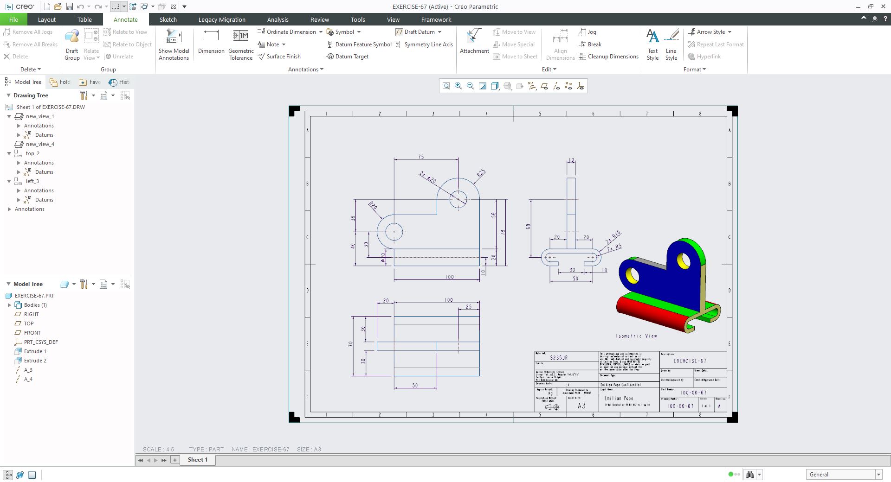Click the Break tool

coord(590,44)
